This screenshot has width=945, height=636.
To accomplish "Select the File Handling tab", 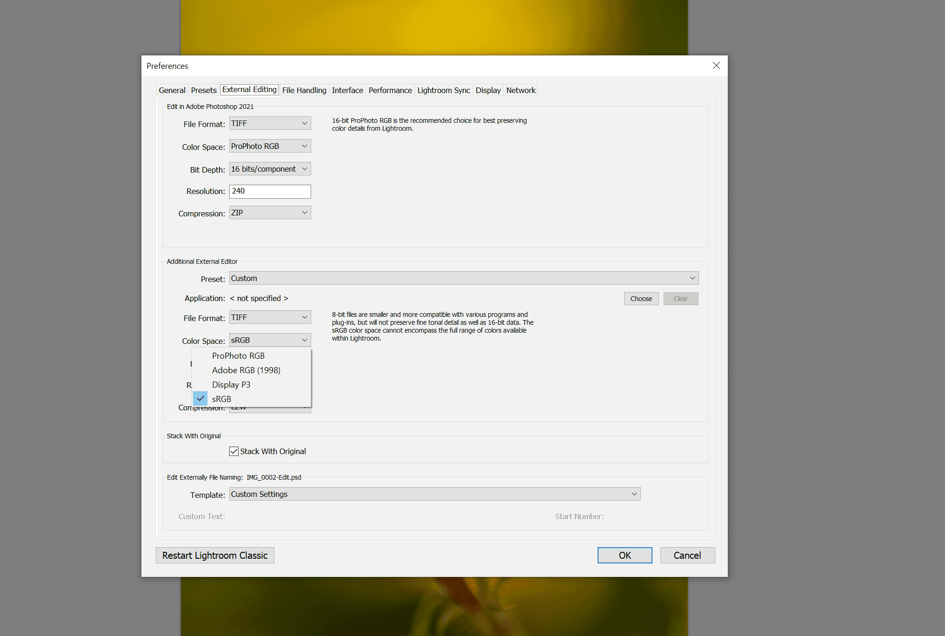I will (x=304, y=90).
